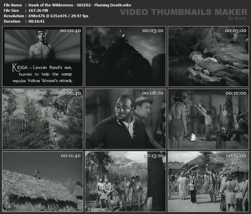Click the 'File Name' label
The height and width of the screenshot is (214, 251).
[x=13, y=5]
